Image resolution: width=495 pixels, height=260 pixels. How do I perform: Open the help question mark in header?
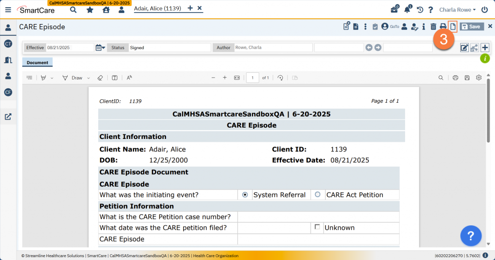point(431,10)
